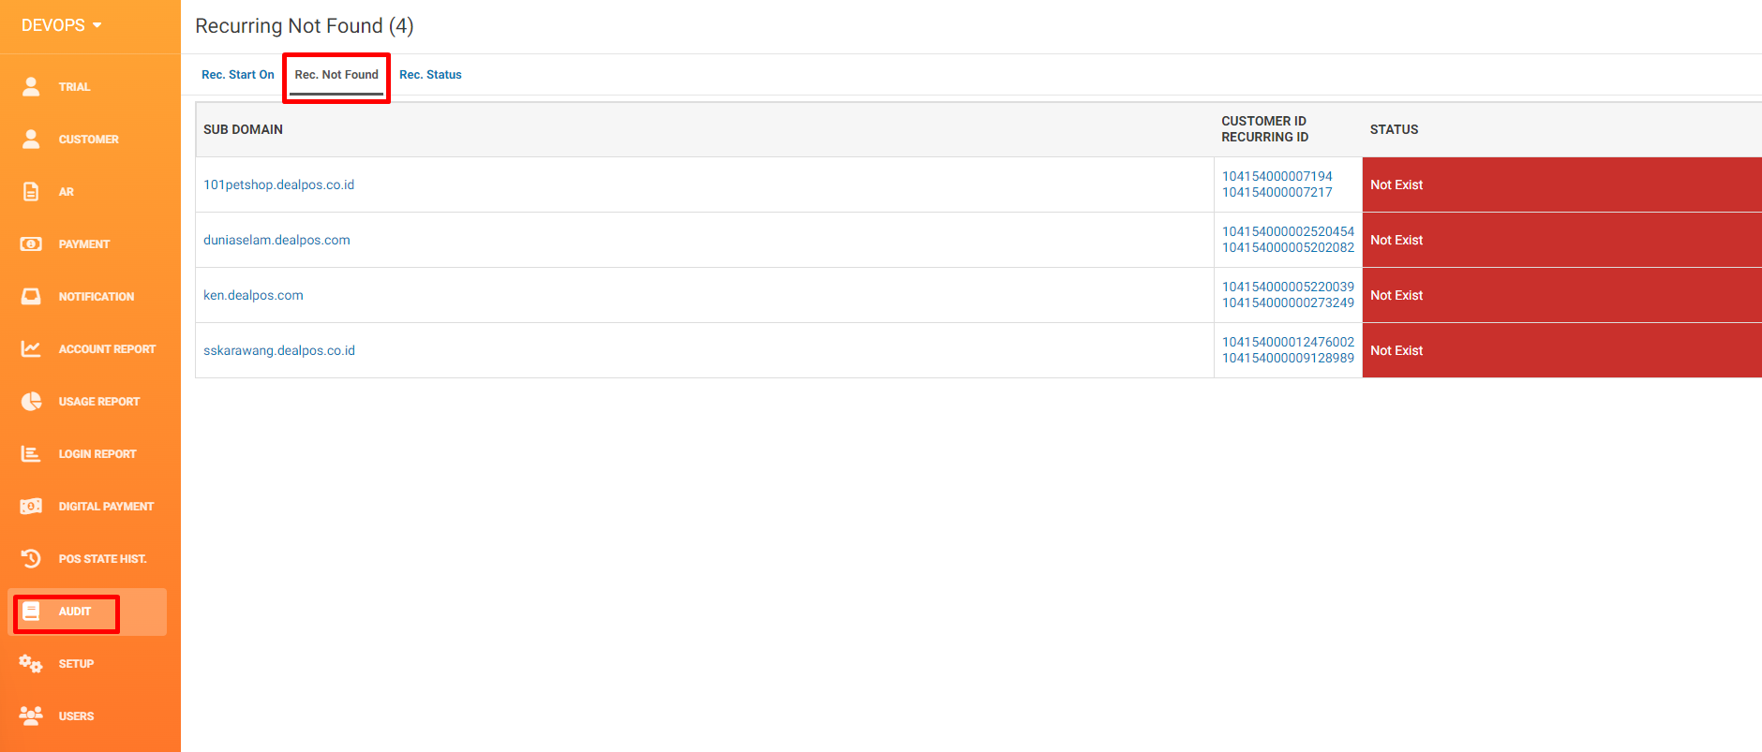
Task: Click customer ID 104154000002520454
Action: tap(1288, 231)
